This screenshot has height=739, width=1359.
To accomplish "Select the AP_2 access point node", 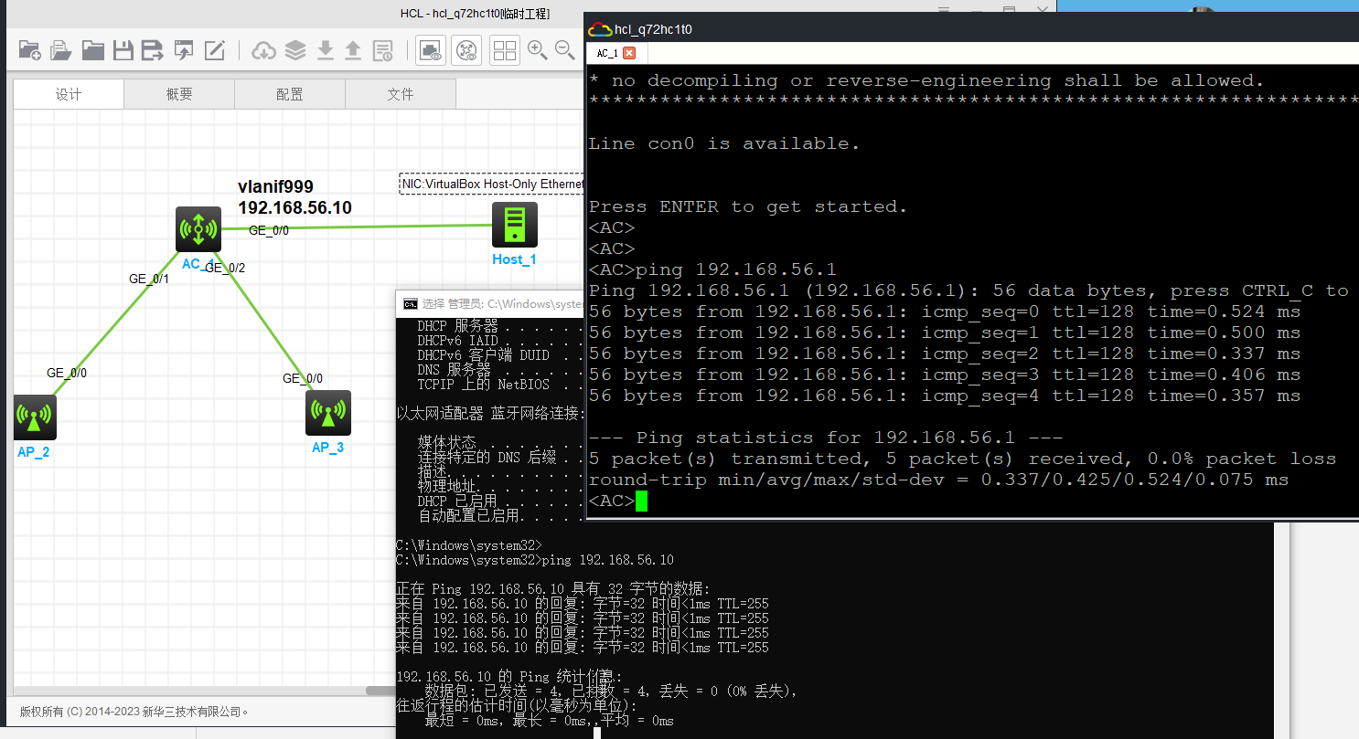I will point(35,417).
